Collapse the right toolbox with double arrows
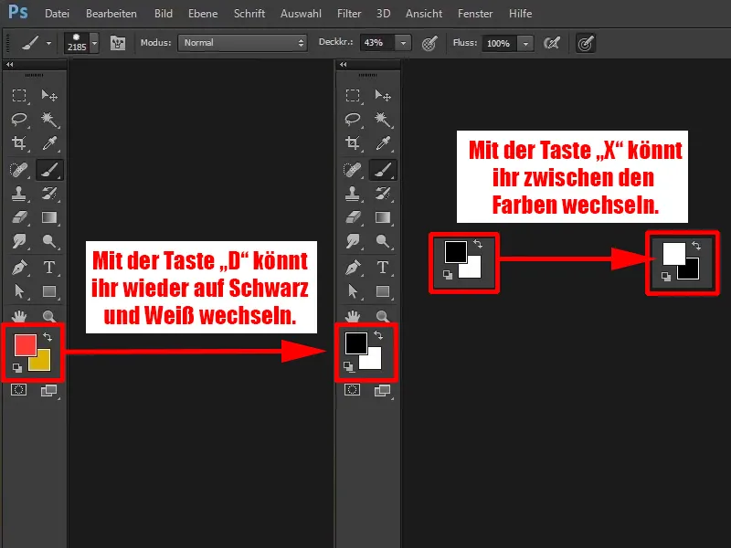Screen dimensions: 731x548 click(344, 64)
